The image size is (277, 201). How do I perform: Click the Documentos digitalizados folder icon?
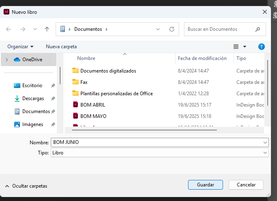tap(76, 71)
